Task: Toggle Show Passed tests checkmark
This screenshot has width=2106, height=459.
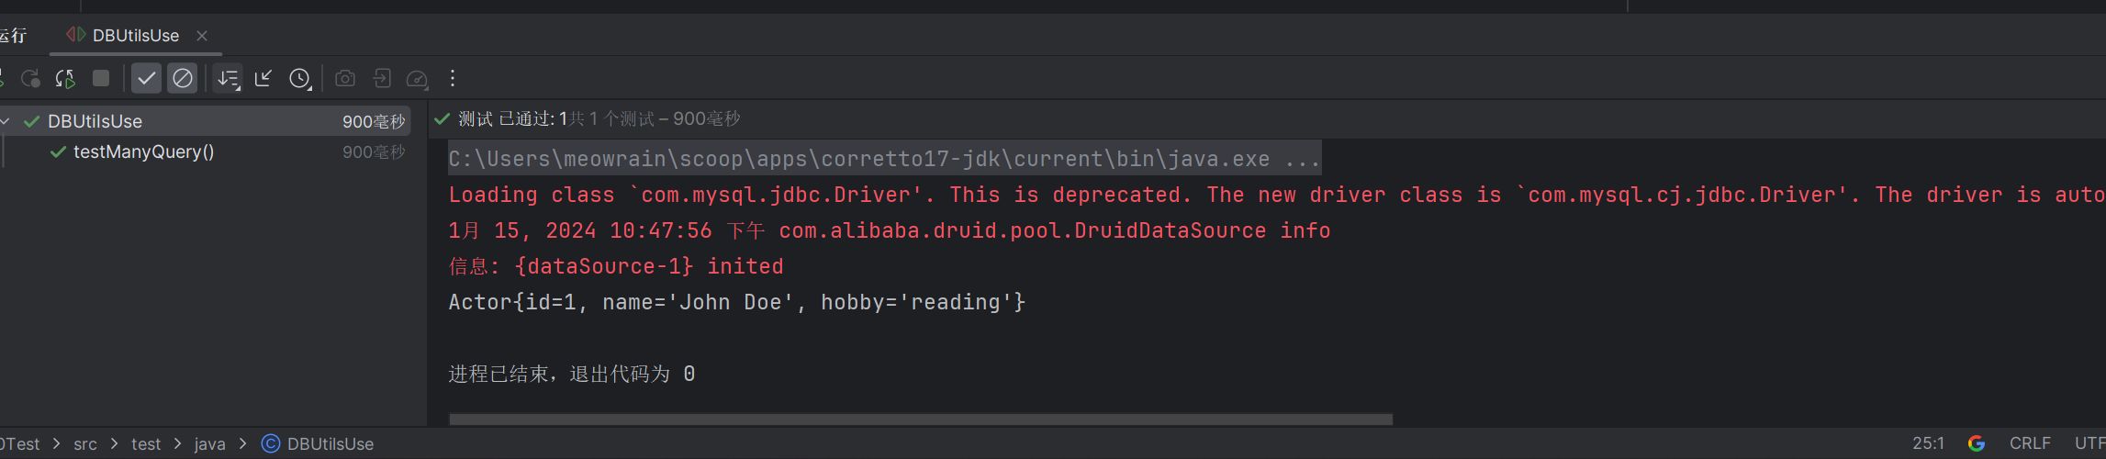Action: click(146, 79)
